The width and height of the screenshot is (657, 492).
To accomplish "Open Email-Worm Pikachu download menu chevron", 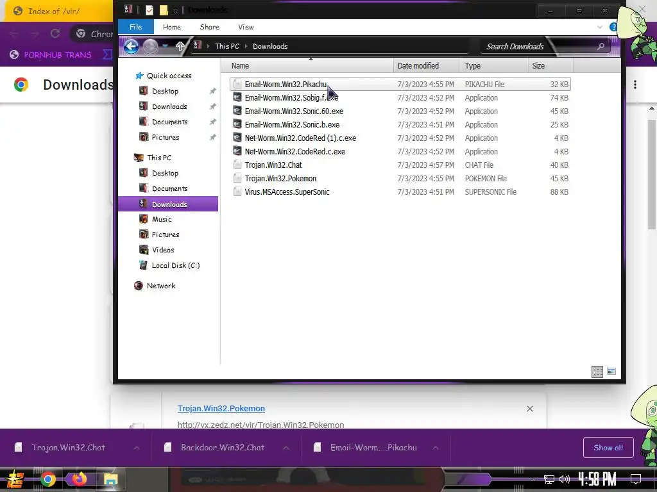I will [x=436, y=448].
